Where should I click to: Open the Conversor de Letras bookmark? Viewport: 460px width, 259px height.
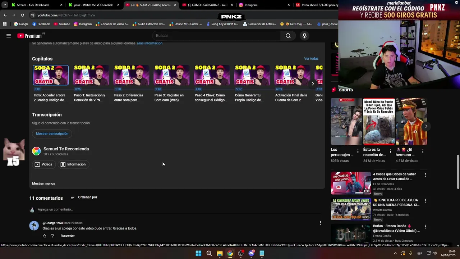point(259,24)
